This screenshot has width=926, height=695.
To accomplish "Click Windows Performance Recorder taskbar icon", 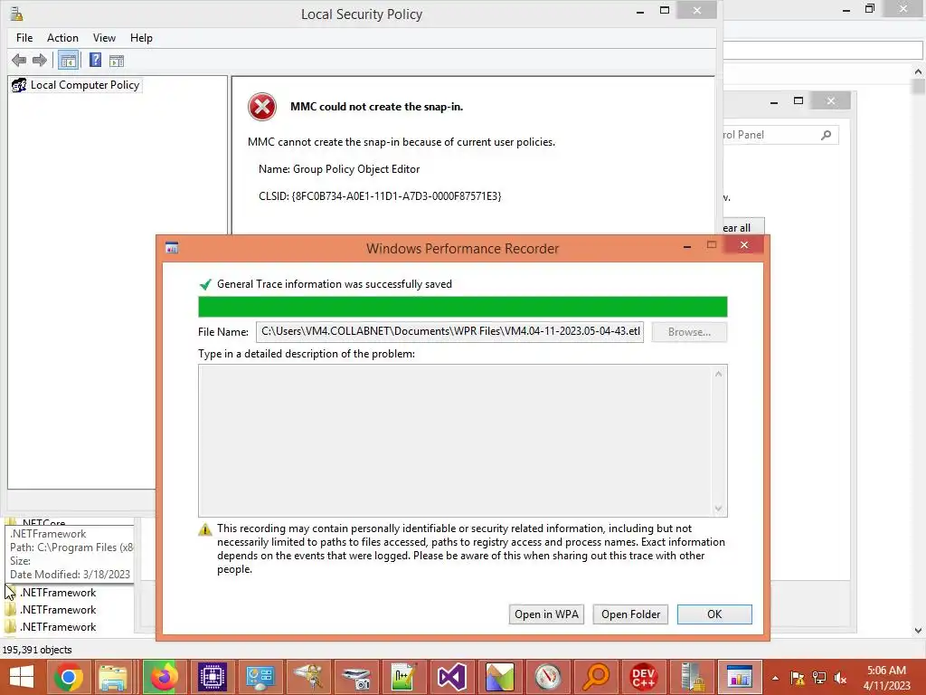I will click(x=740, y=677).
